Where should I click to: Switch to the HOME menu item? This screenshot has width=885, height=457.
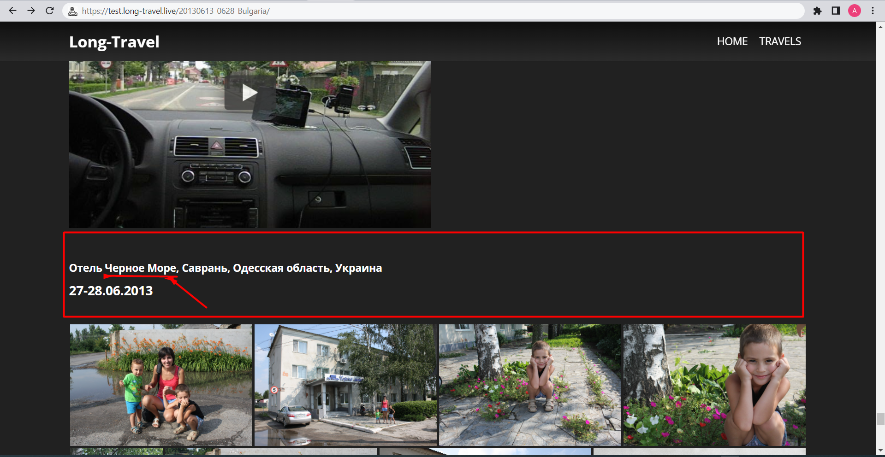[x=732, y=41]
